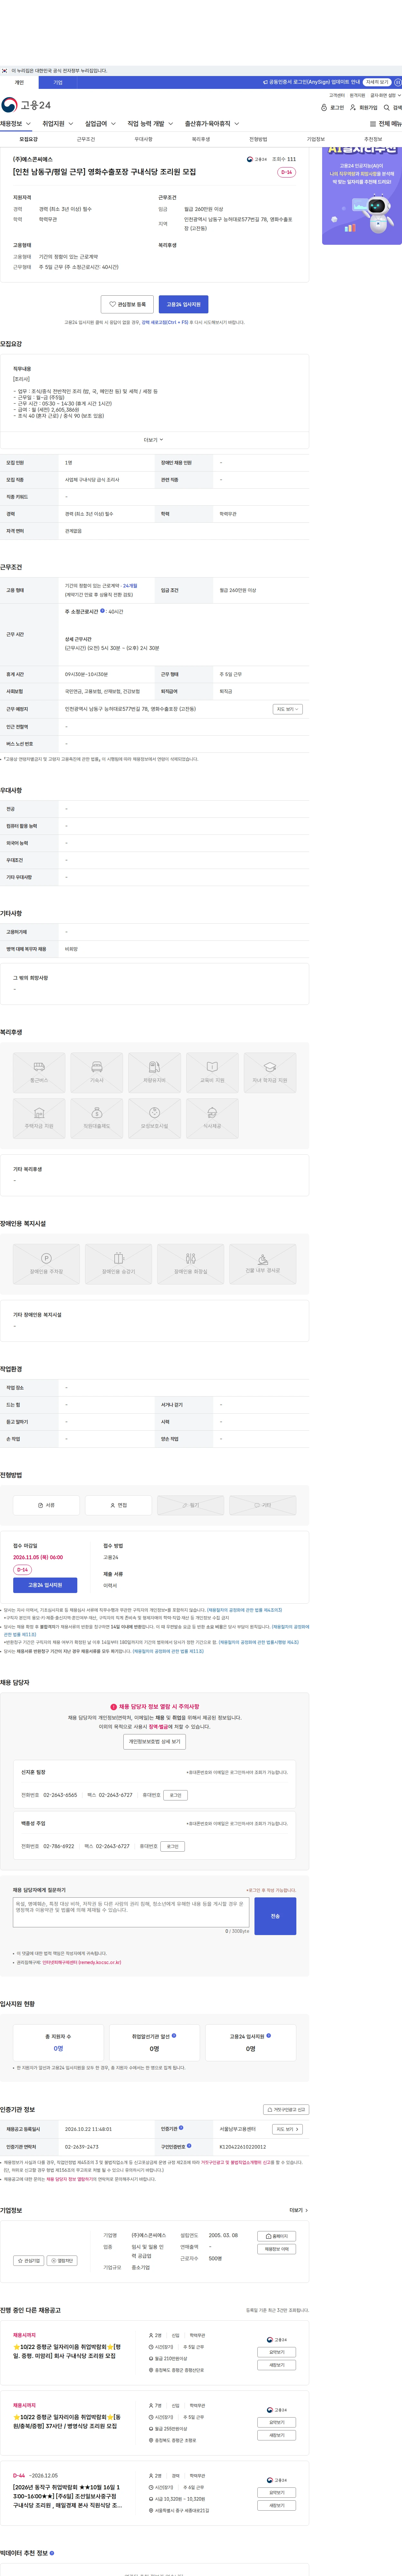Jump to 근무조건 section tab
This screenshot has height=2576, width=402.
pos(86,139)
